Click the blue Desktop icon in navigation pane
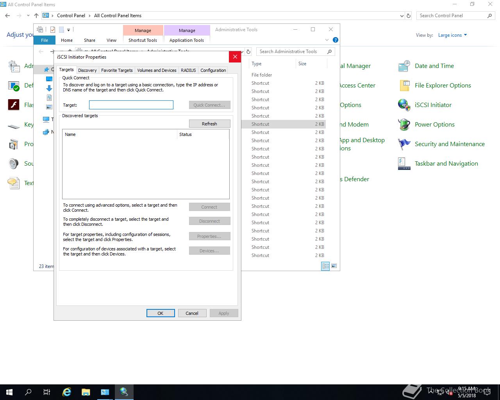Image resolution: width=500 pixels, height=400 pixels. coord(49,79)
